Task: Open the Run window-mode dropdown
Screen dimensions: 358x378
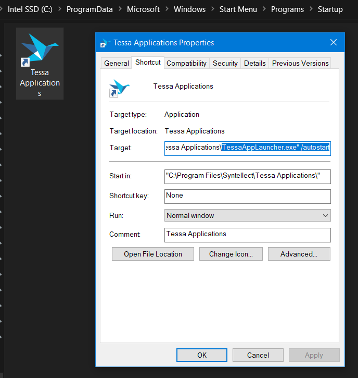Action: click(248, 215)
